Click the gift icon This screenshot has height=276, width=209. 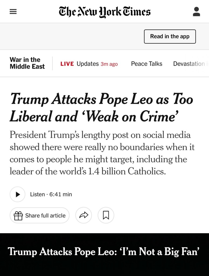tap(18, 216)
